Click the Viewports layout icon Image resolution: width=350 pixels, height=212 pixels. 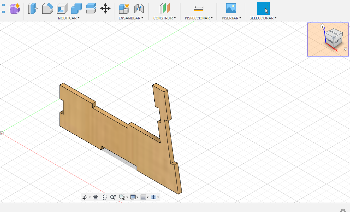pos(154,197)
